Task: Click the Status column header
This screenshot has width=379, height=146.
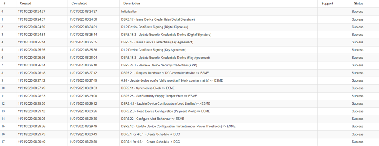Action: pyautogui.click(x=359, y=4)
